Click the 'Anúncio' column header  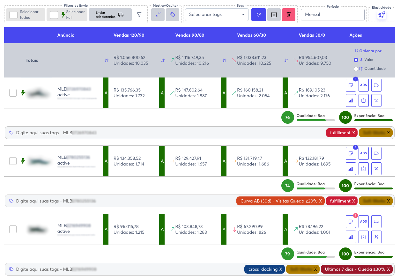click(66, 35)
